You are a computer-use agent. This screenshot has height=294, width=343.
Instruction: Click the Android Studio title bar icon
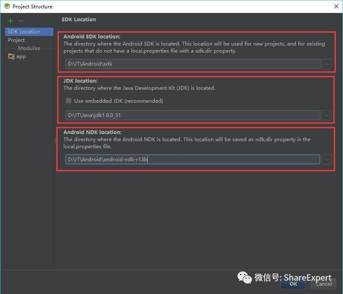coord(7,6)
